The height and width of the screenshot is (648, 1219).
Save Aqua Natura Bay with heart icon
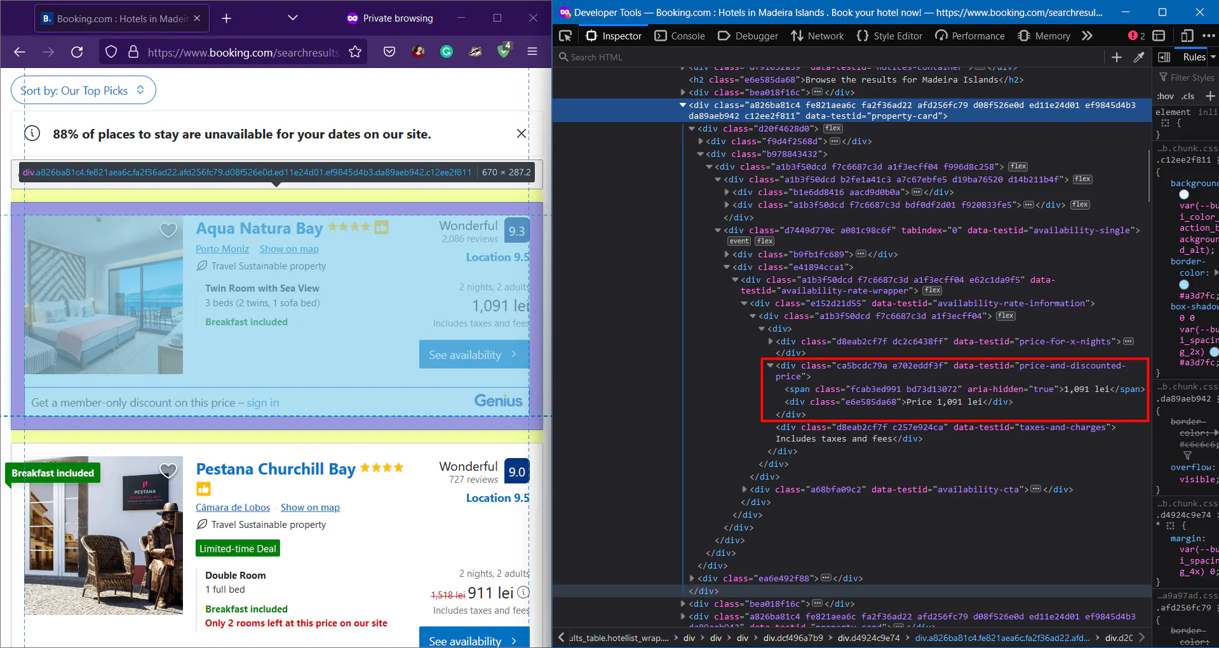coord(168,230)
